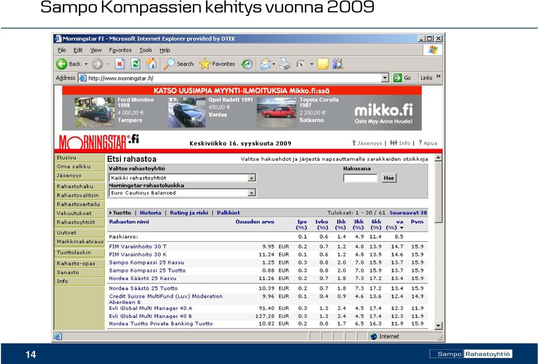
Task: Go to next results with Seuraavat 30
Action: click(409, 213)
